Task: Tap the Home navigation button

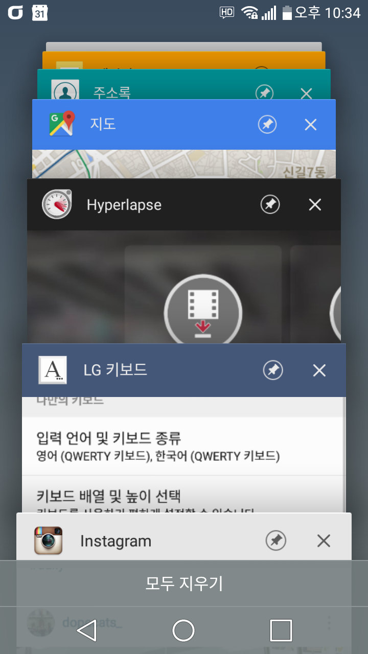Action: 183,630
